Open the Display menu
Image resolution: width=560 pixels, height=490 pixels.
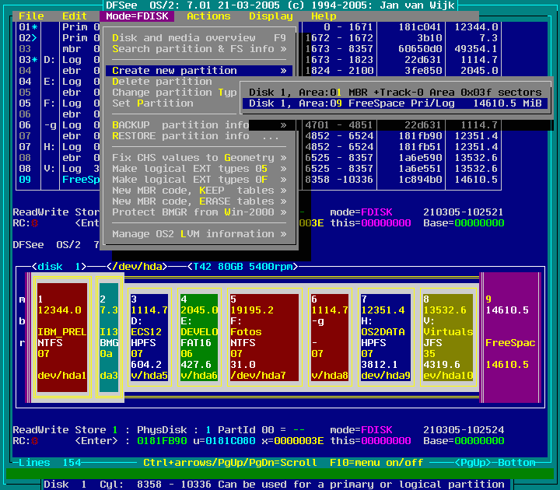[271, 16]
